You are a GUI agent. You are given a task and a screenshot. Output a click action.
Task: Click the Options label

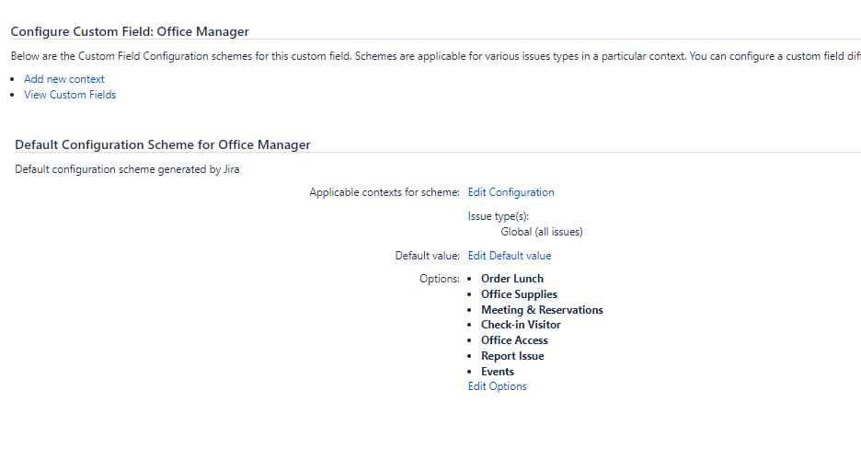(440, 279)
